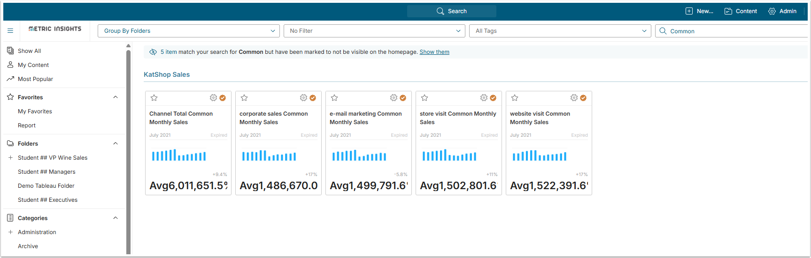The width and height of the screenshot is (811, 258).
Task: Click gear icon on store visit Common tile
Action: click(x=484, y=98)
